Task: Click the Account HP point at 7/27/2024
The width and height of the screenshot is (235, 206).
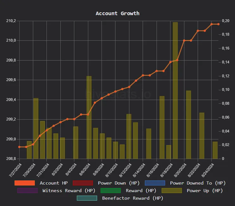Action: point(19,147)
